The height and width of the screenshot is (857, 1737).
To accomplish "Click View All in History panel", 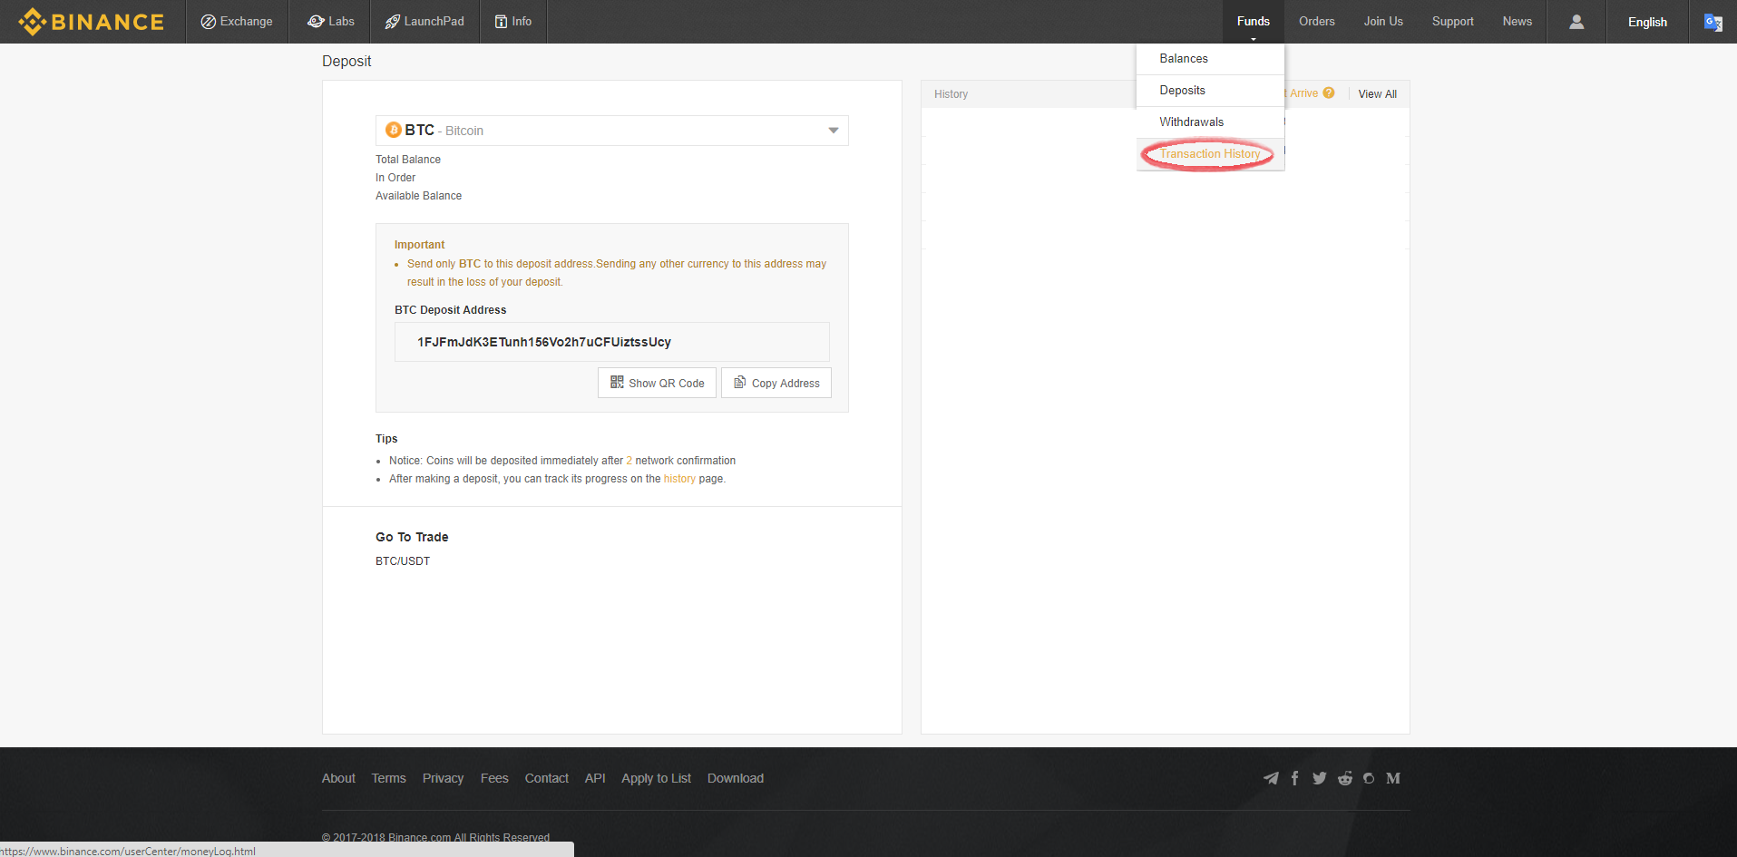I will (1378, 94).
